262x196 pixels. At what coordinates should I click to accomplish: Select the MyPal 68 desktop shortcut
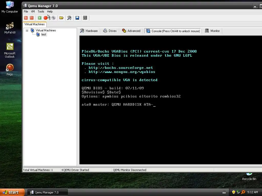coord(10,28)
